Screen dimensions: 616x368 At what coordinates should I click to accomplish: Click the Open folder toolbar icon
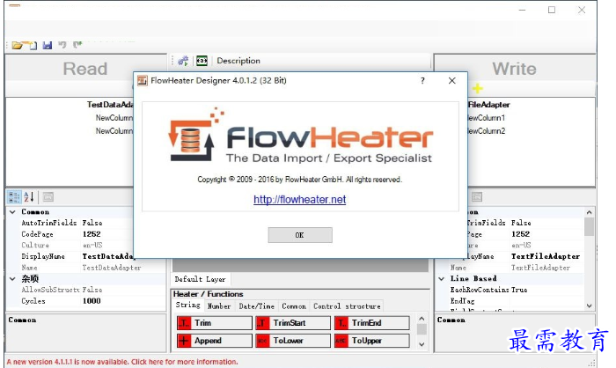coord(17,45)
